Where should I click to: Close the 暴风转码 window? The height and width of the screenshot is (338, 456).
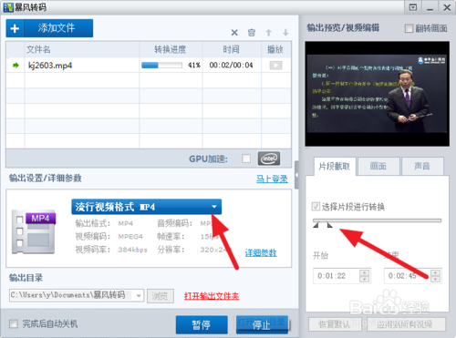[447, 7]
